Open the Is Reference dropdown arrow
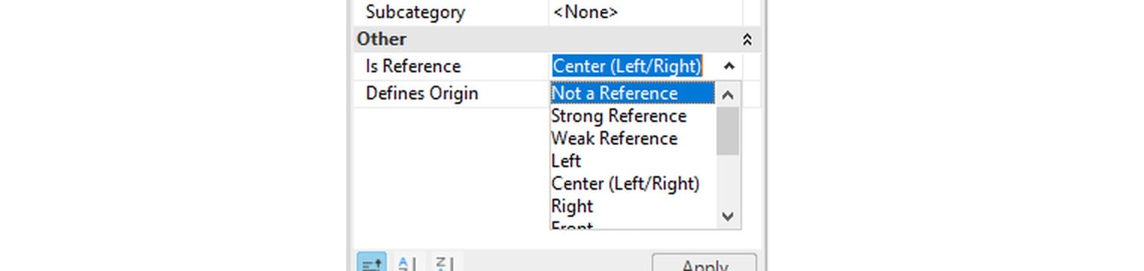Viewport: 1144px width, 271px height. coord(729,66)
